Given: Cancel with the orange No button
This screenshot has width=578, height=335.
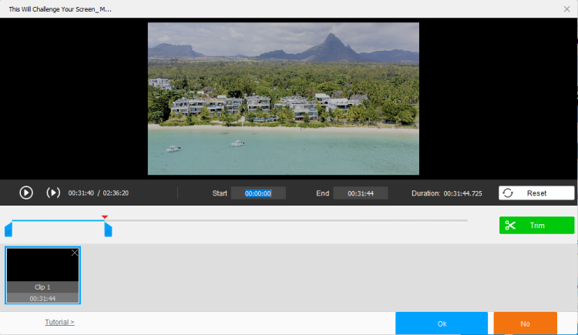Looking at the screenshot, I should click(525, 323).
